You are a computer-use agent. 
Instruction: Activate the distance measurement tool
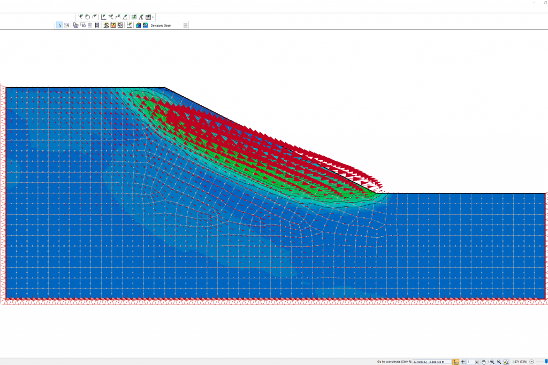[x=118, y=17]
